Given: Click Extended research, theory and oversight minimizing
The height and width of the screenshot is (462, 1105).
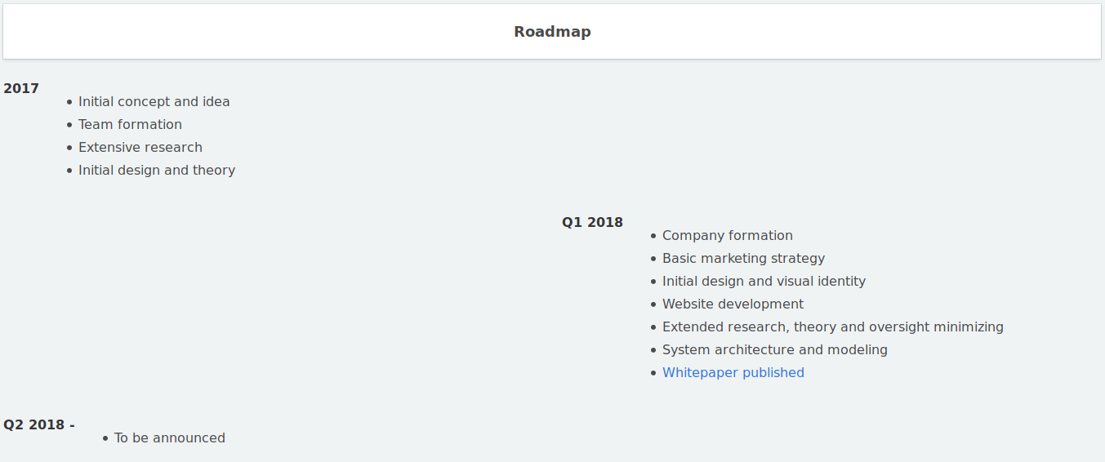Looking at the screenshot, I should [833, 327].
